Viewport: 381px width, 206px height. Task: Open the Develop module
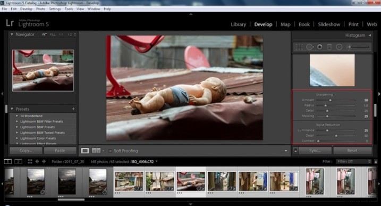click(263, 24)
